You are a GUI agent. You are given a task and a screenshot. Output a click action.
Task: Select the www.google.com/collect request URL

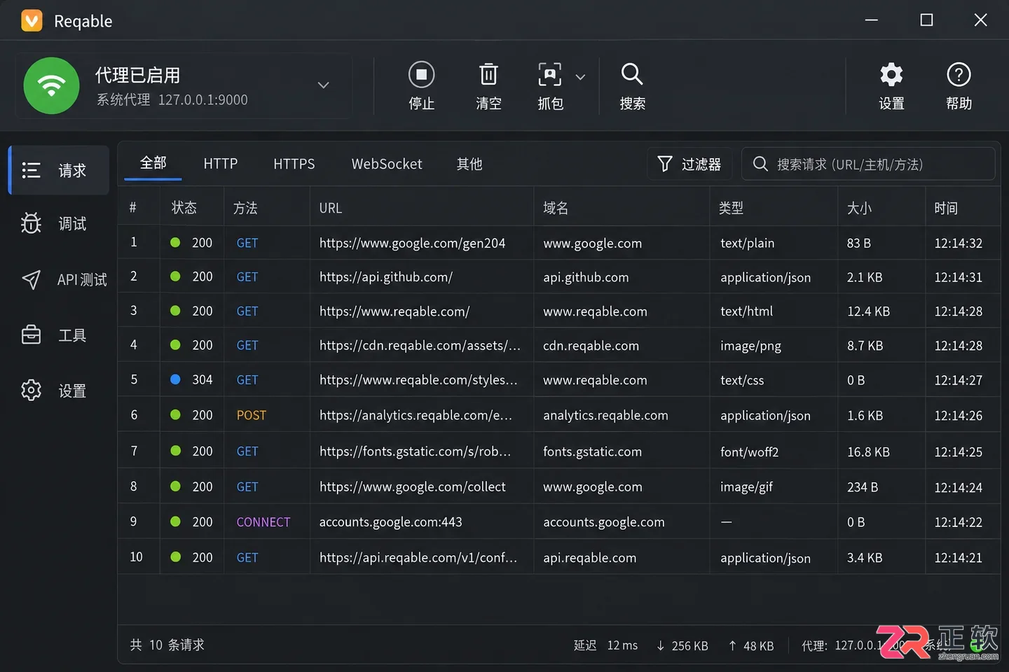coord(412,486)
